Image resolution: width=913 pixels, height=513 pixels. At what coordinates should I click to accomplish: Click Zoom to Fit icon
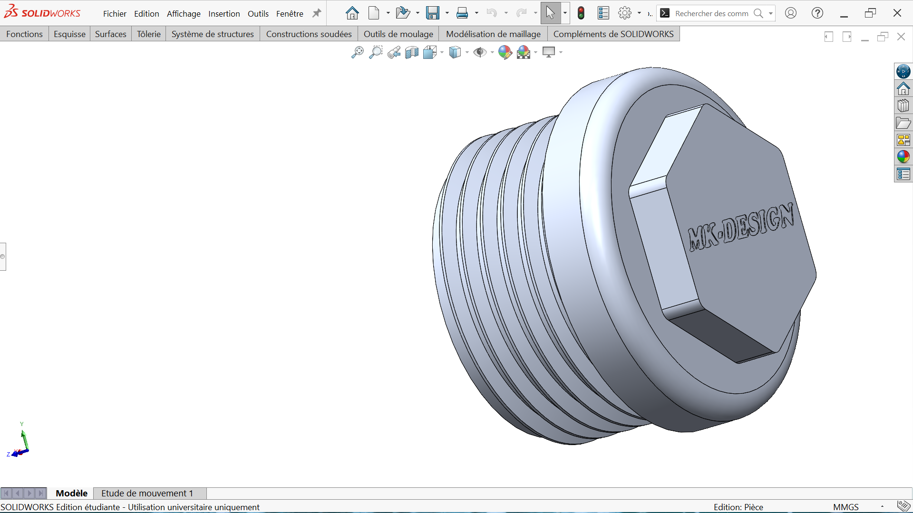tap(358, 52)
